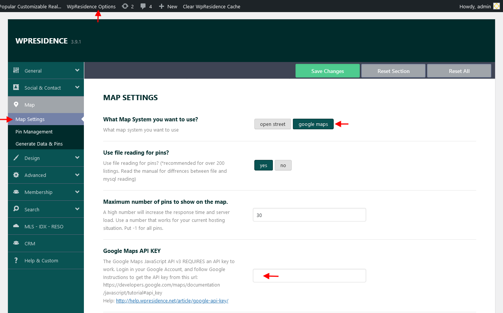Choose yes for file reading for pins
This screenshot has height=313, width=503.
click(x=263, y=165)
